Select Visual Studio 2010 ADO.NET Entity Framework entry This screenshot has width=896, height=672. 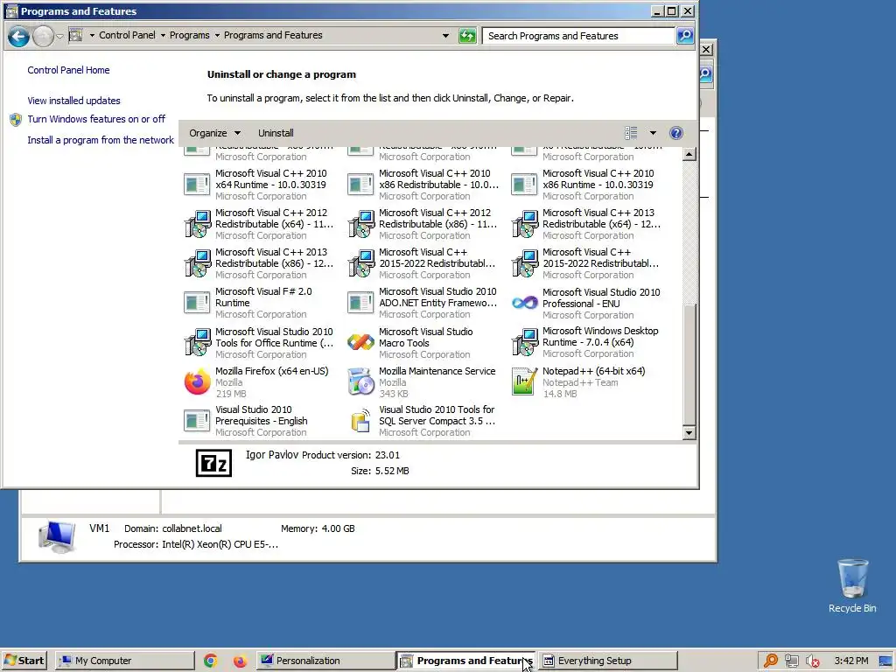[423, 303]
